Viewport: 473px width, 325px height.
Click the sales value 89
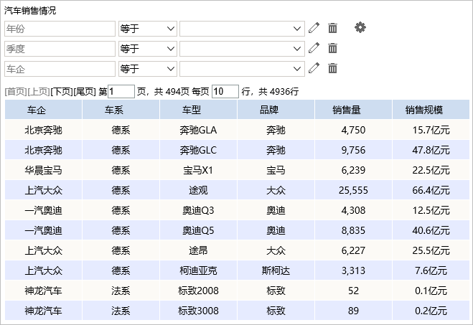pos(354,311)
